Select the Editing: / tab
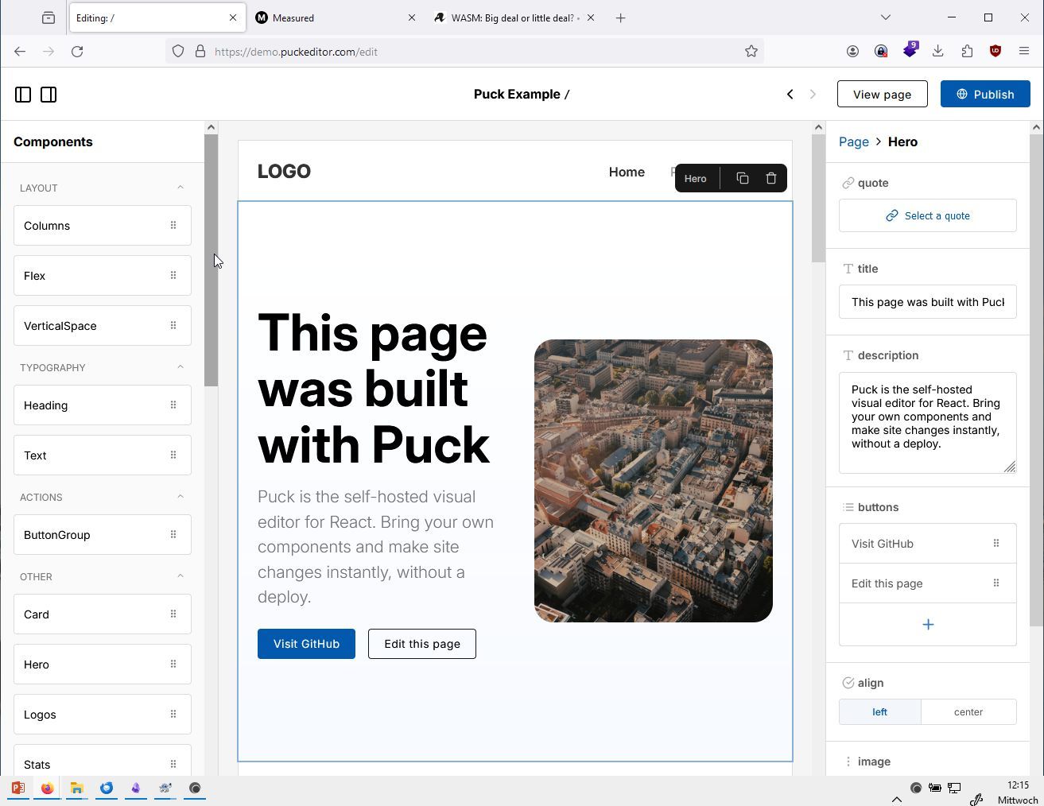 click(x=157, y=17)
